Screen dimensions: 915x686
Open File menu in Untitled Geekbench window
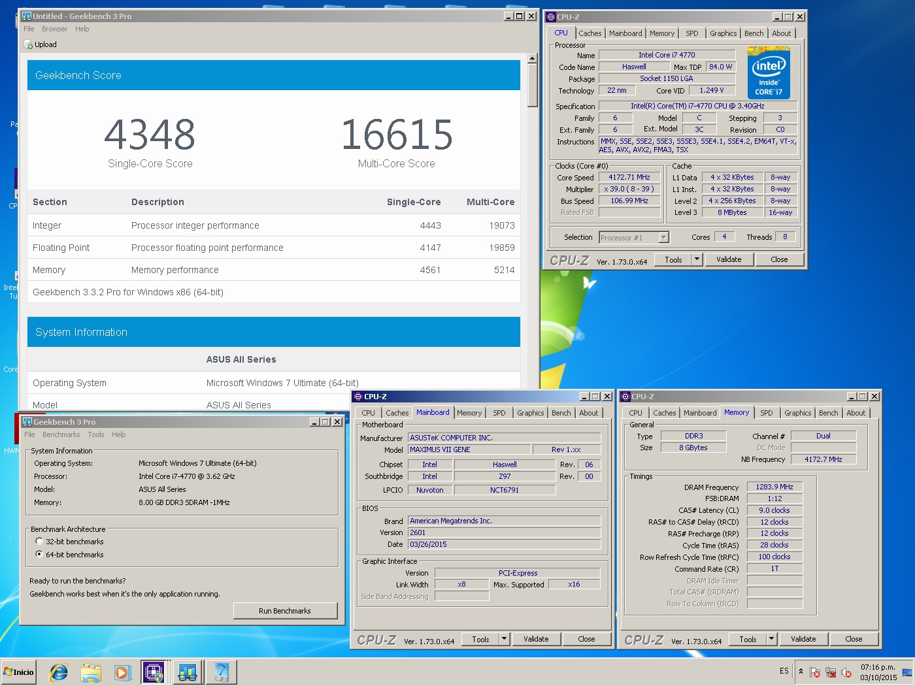coord(29,29)
